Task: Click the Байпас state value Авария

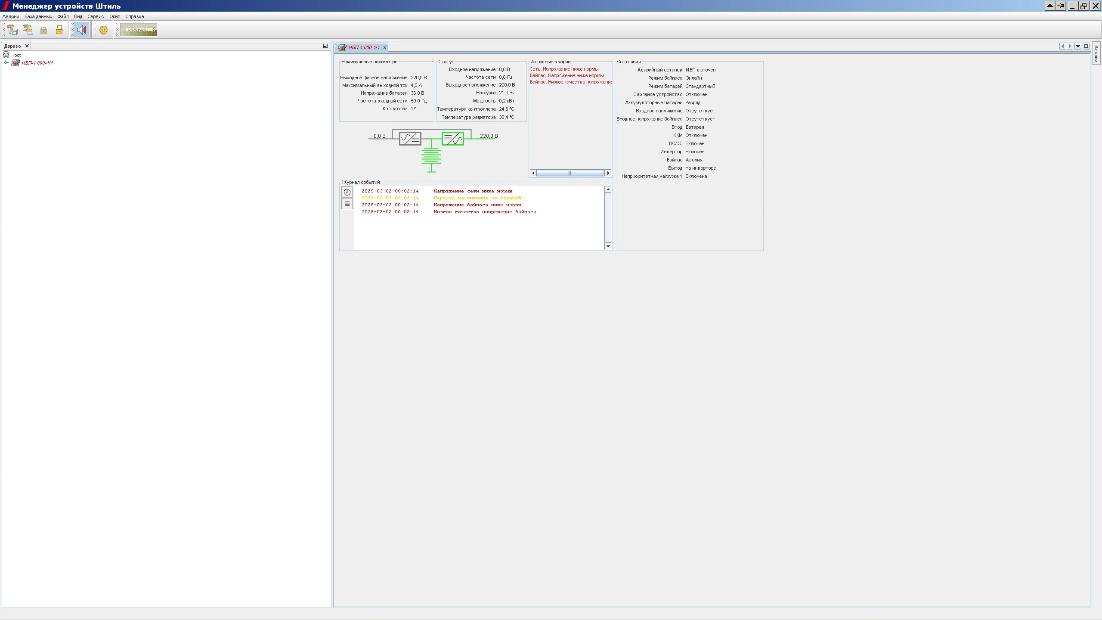Action: (693, 160)
